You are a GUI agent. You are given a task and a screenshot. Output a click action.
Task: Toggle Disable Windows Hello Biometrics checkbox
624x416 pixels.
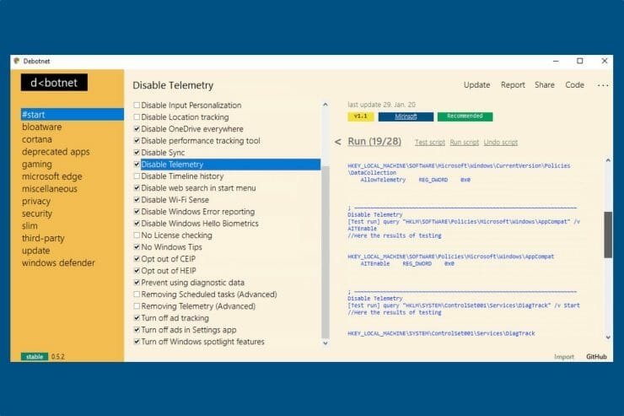click(137, 224)
